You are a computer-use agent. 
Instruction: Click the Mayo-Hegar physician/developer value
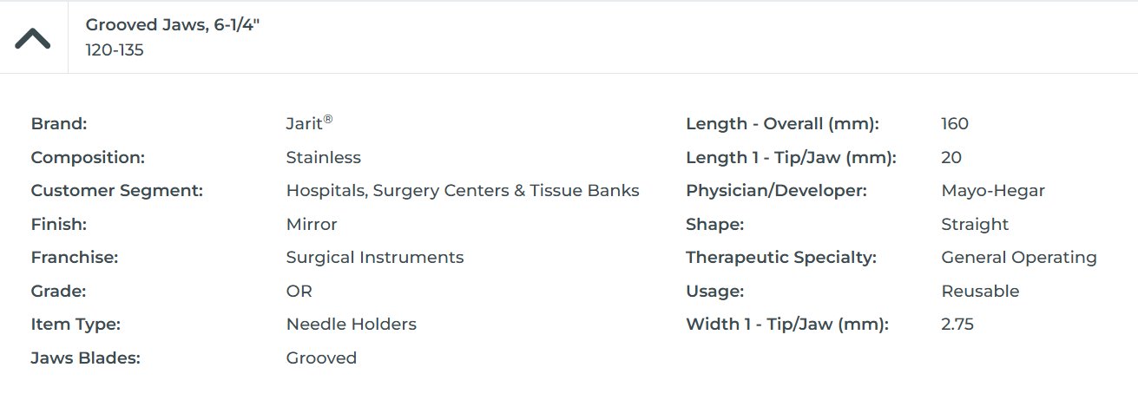[x=993, y=191]
